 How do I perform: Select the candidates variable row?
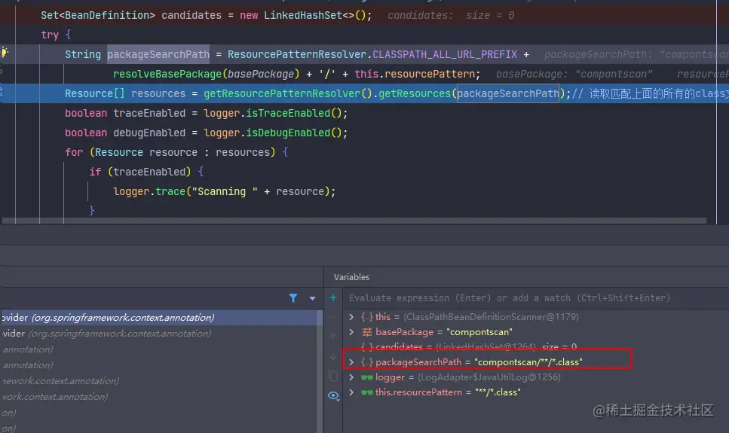534,346
